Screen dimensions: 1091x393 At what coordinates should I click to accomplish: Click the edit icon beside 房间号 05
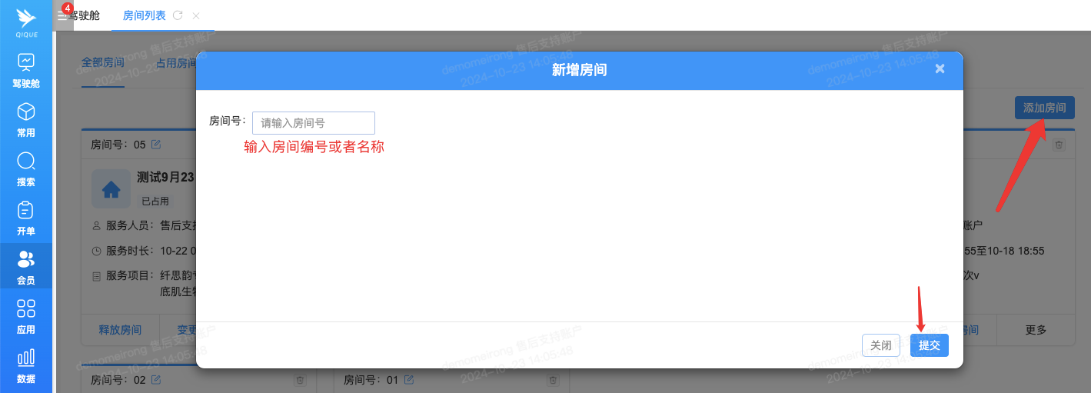(157, 145)
